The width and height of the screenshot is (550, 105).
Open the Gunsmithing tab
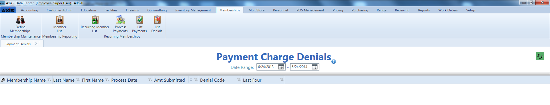click(x=157, y=10)
